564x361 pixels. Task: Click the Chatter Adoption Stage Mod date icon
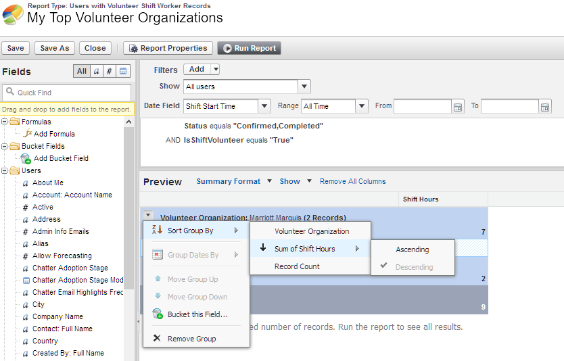(x=26, y=281)
